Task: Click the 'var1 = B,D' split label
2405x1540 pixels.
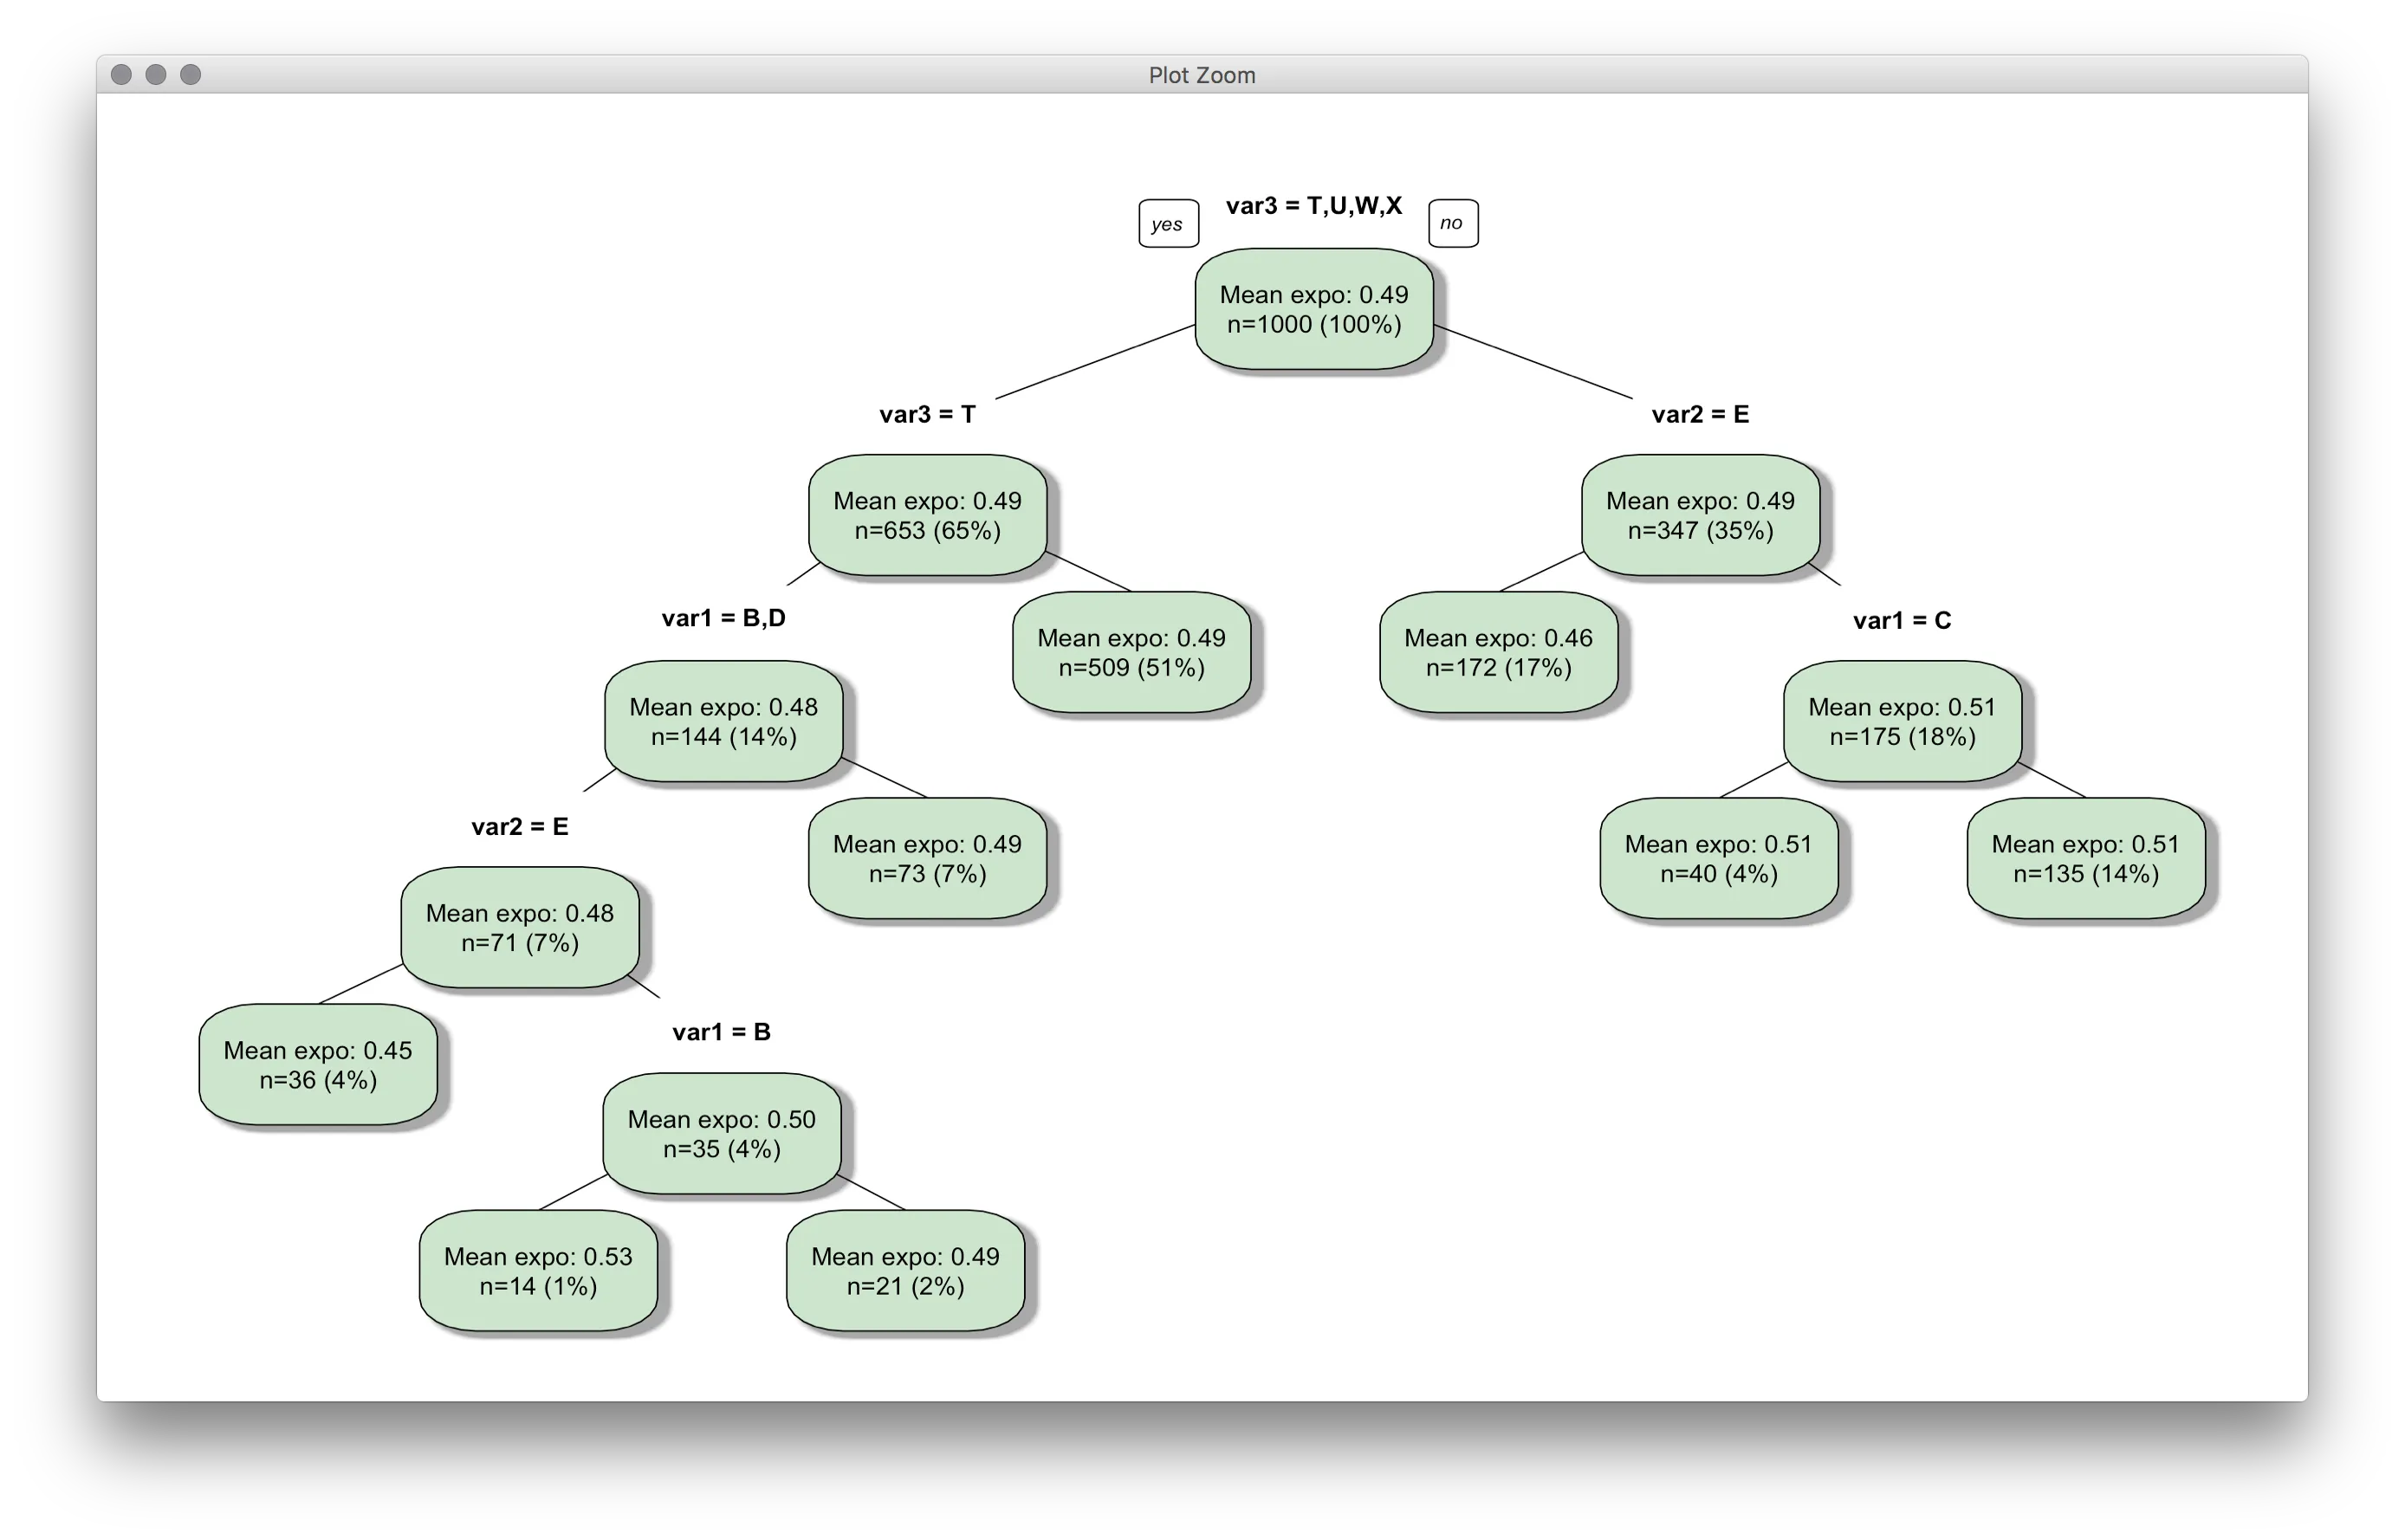Action: (x=723, y=618)
